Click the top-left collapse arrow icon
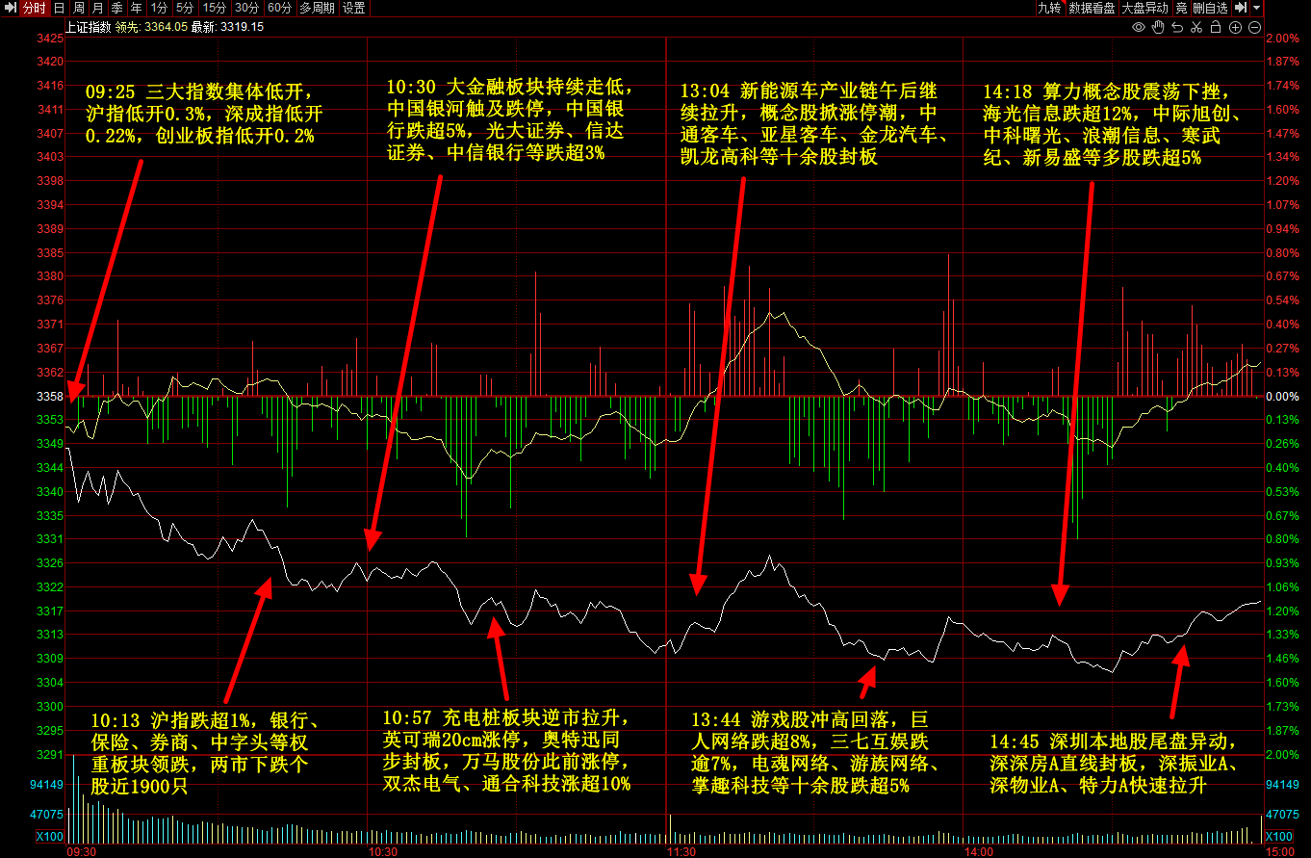Viewport: 1311px width, 858px height. 9,8
